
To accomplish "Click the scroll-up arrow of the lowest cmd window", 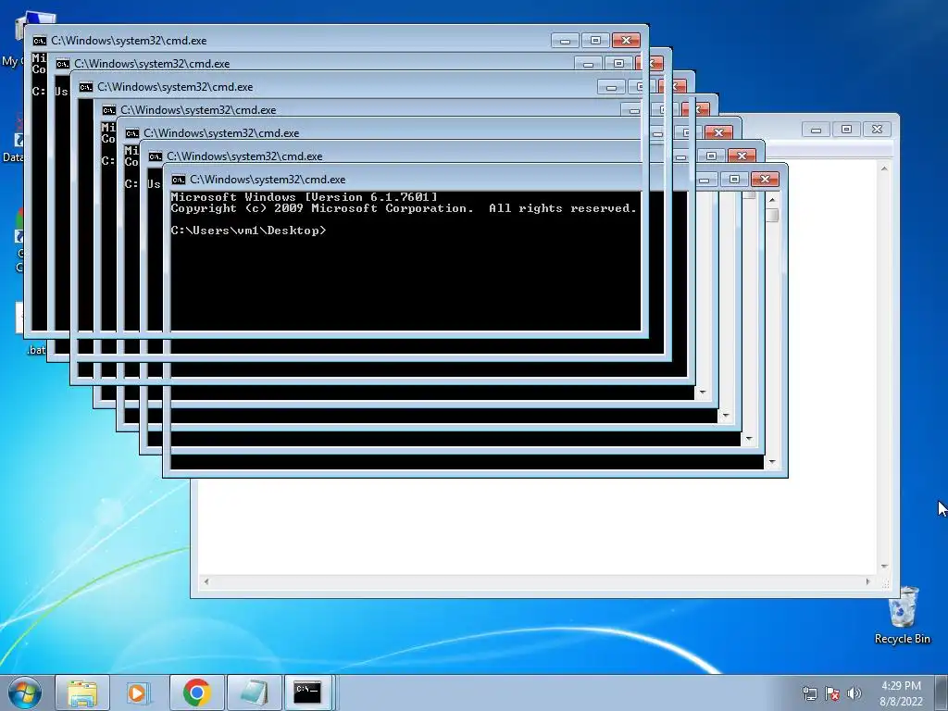I will coord(772,200).
